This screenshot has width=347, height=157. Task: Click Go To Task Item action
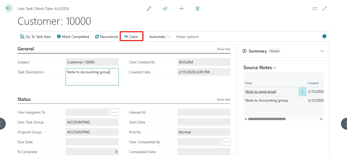[x=36, y=37]
